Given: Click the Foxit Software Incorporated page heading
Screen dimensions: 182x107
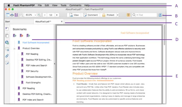Looking at the screenshot, I should tap(92, 41).
